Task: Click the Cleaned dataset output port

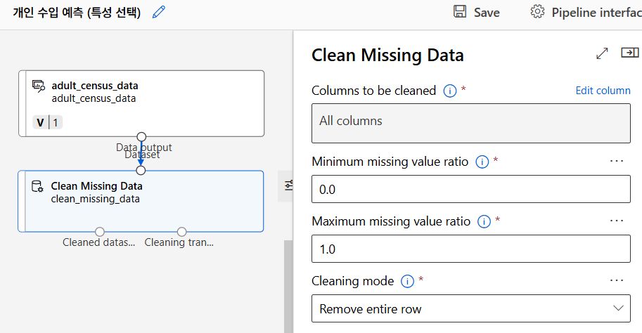Action: pyautogui.click(x=100, y=232)
